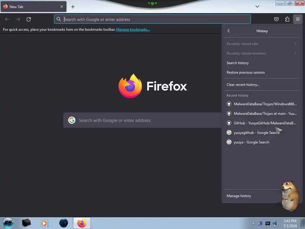
Task: Open MalwareDataBase/Trojan/Windows666 history entry
Action: [x=262, y=104]
